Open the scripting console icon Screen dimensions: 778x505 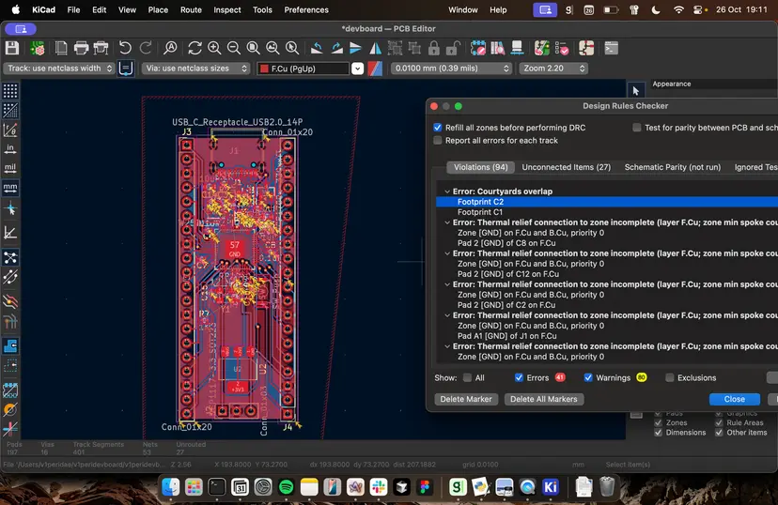point(611,48)
